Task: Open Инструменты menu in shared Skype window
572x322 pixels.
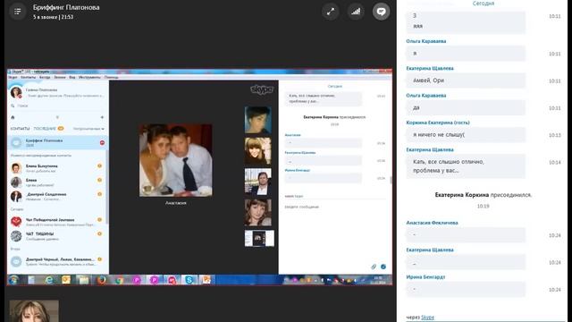Action: tap(89, 78)
